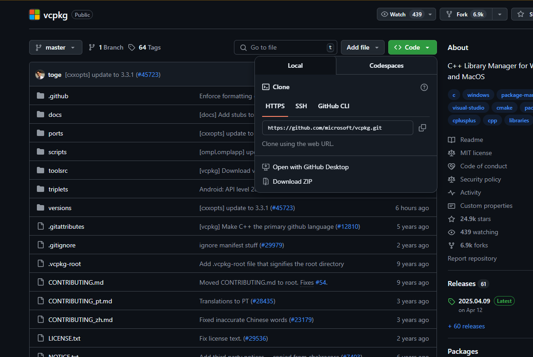Open the versions folder

(60, 208)
